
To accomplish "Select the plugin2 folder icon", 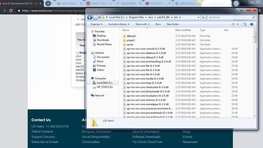I will [124, 40].
